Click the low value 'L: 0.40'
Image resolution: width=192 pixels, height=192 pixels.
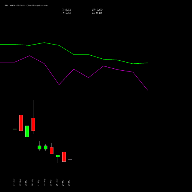(97, 13)
